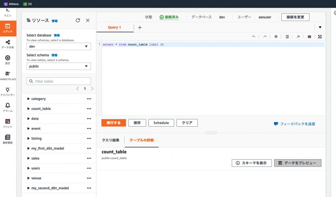This screenshot has width=336, height=197.
Task: Open the Editor section in the sidebar
Action: tap(8, 28)
